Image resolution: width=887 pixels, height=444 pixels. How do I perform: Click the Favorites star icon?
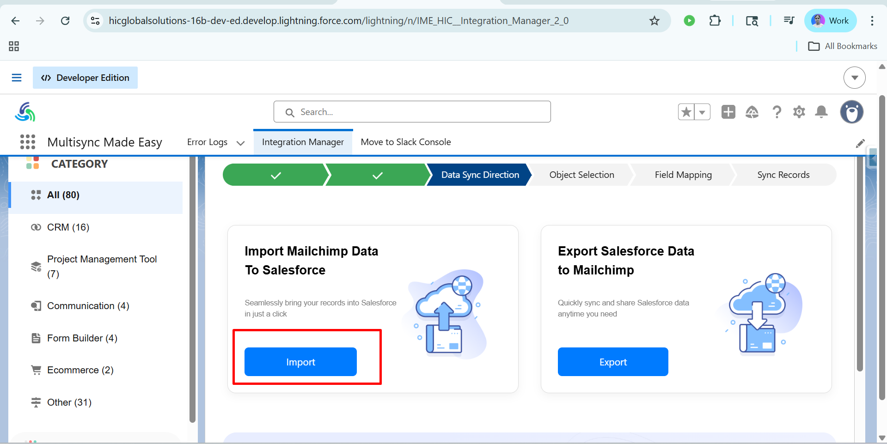(686, 112)
